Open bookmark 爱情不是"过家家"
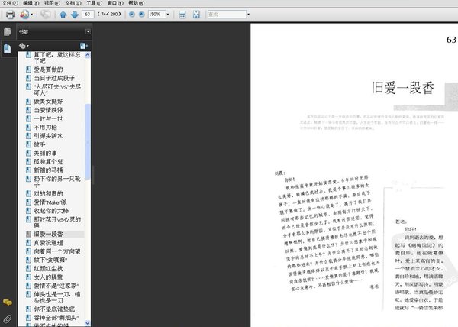Screen dimensions: 458x327 pyautogui.click(x=56, y=286)
